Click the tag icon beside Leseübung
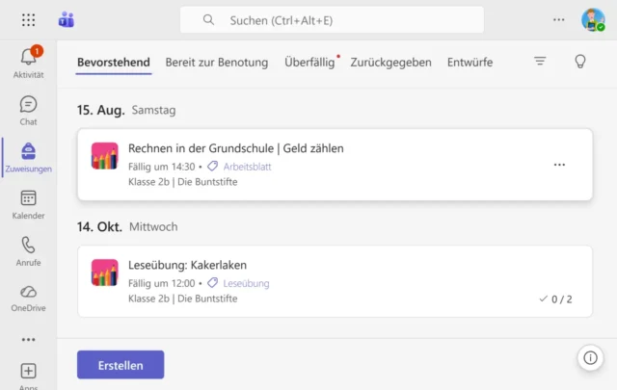The width and height of the screenshot is (617, 390). 212,283
